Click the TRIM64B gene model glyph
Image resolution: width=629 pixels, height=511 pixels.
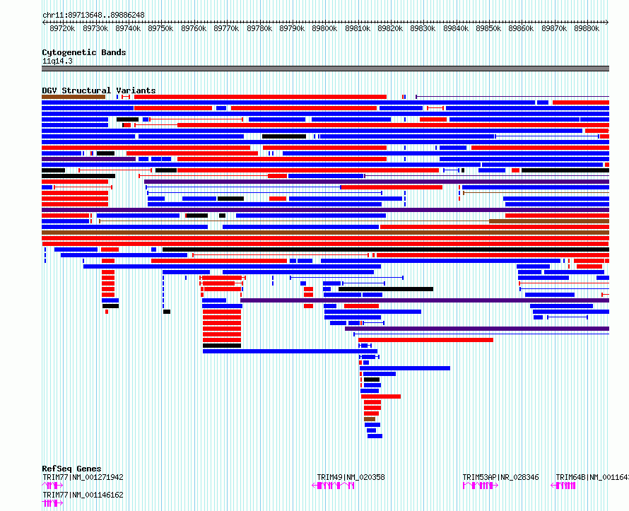point(563,486)
